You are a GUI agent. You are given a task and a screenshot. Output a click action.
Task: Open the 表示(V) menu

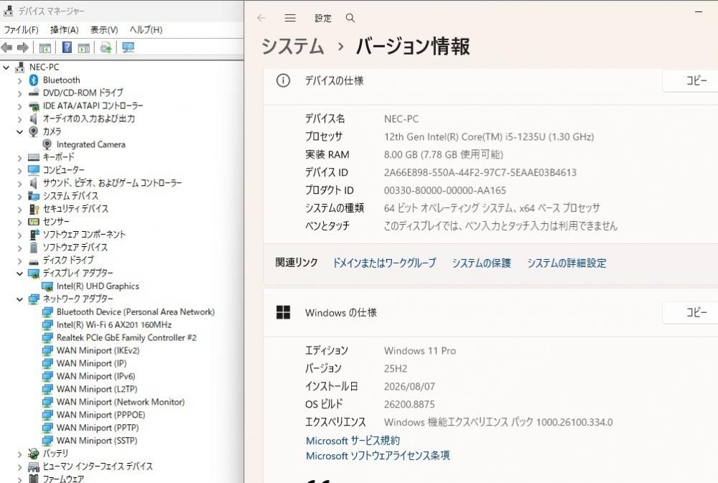[104, 29]
